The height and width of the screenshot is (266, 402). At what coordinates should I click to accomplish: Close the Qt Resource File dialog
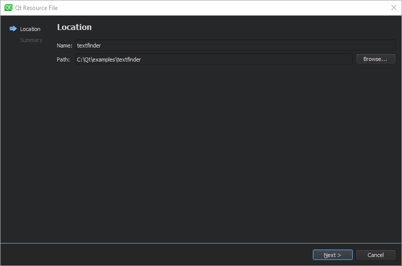(x=394, y=7)
